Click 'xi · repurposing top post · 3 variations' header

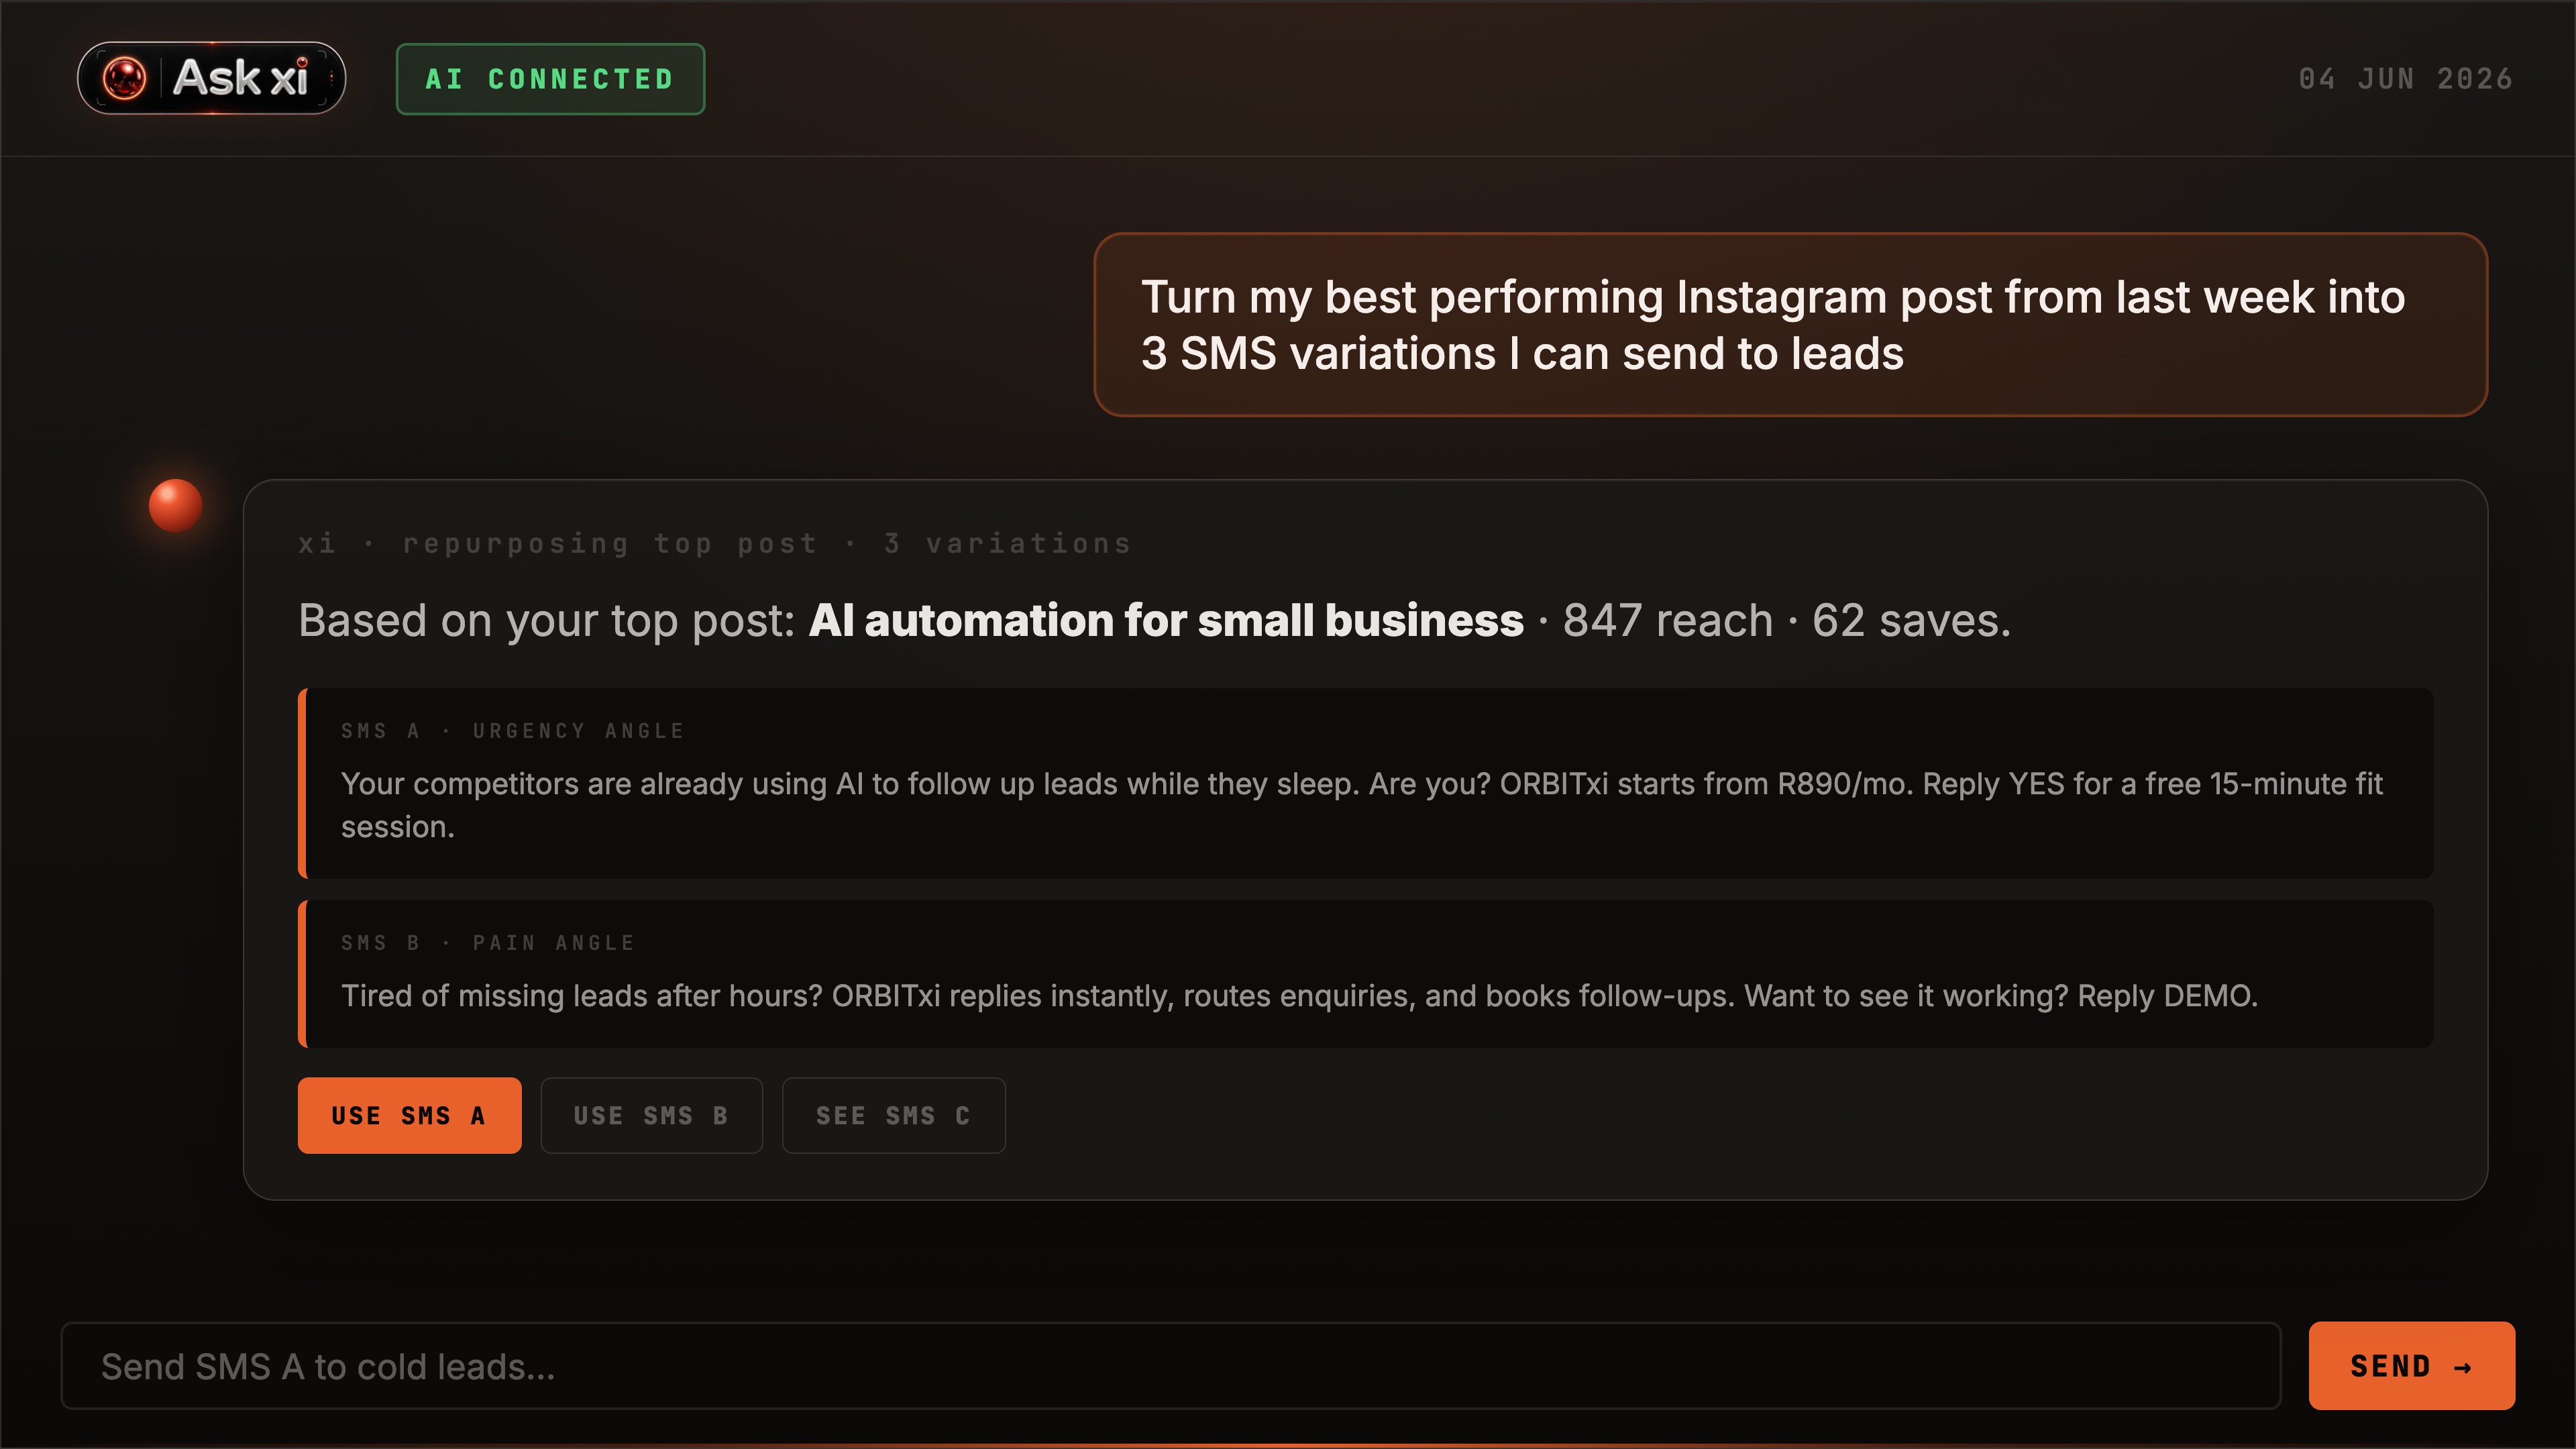click(x=714, y=543)
